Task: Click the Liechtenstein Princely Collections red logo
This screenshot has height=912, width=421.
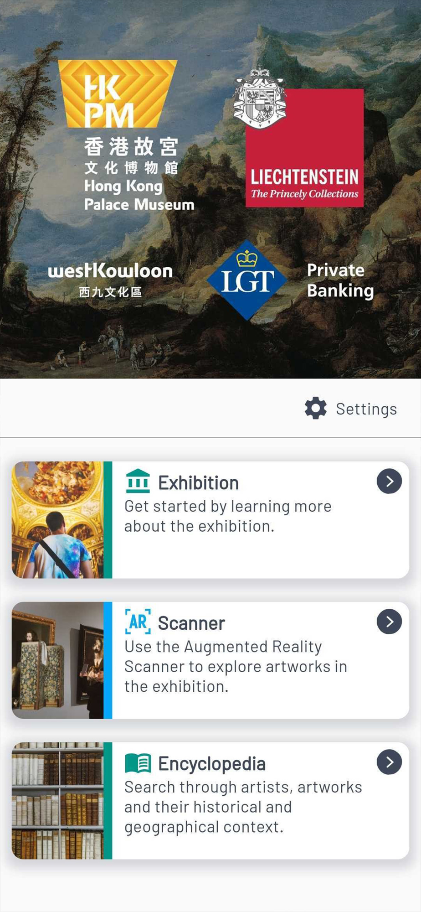Action: pyautogui.click(x=305, y=148)
